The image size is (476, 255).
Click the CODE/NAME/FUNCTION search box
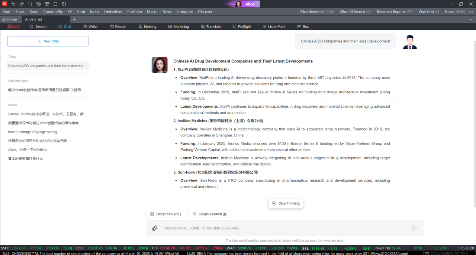pos(448,253)
